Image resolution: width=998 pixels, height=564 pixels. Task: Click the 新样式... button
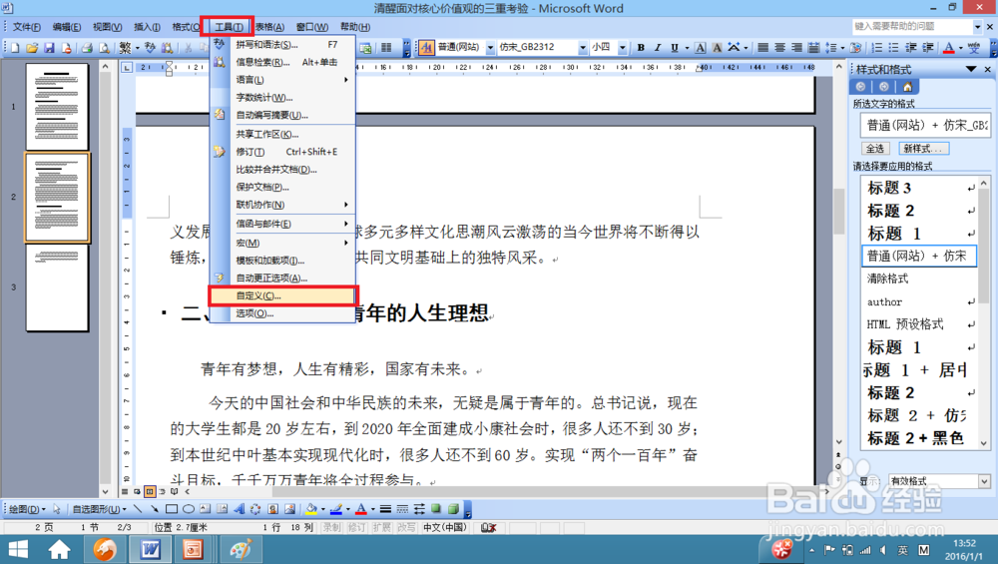[923, 149]
